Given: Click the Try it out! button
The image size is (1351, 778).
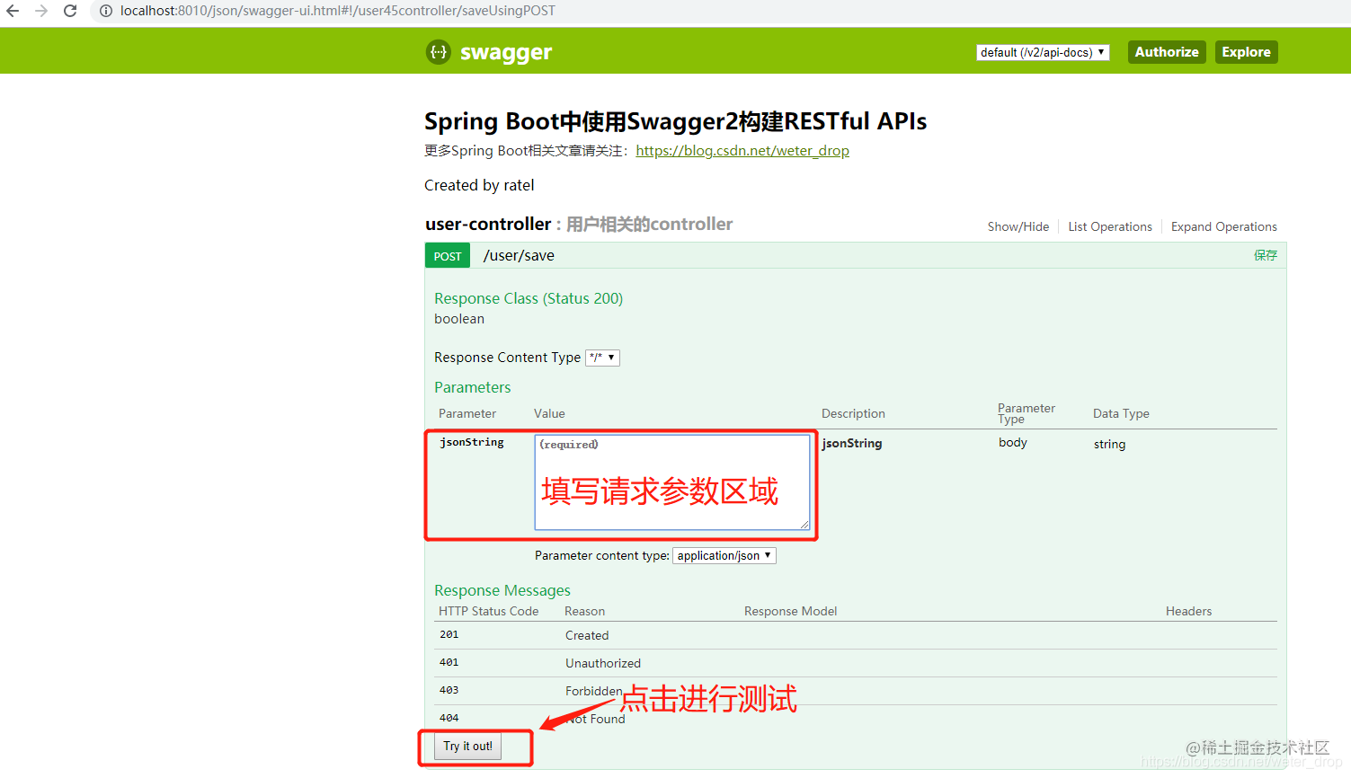Looking at the screenshot, I should (467, 747).
